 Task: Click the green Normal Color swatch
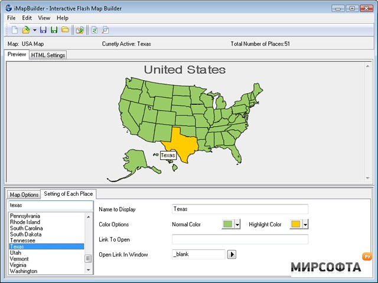point(228,224)
